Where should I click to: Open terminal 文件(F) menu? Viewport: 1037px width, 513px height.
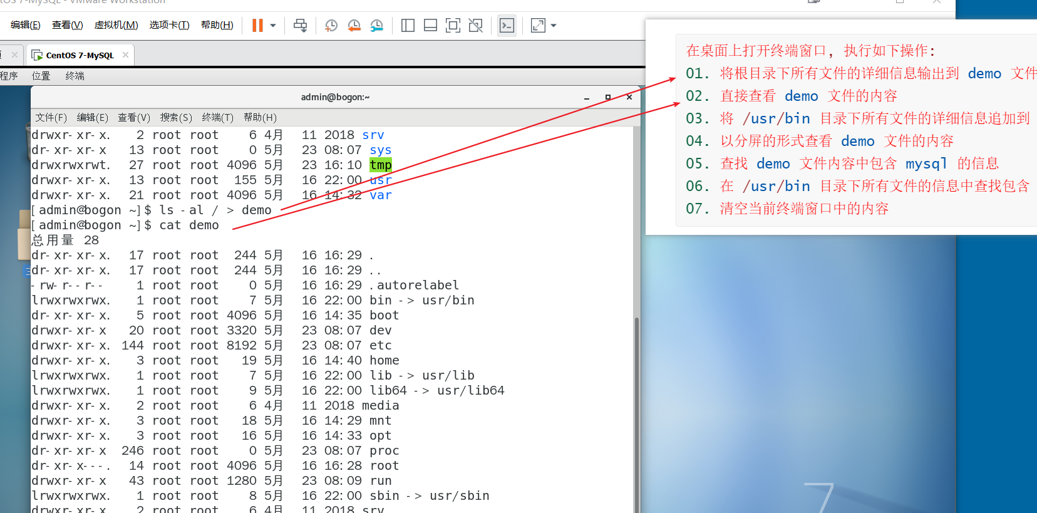tap(51, 118)
